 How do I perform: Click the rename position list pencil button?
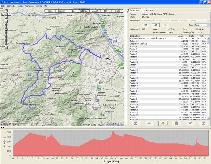tap(155, 25)
